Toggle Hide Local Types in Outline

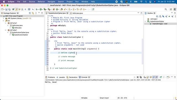(172, 16)
